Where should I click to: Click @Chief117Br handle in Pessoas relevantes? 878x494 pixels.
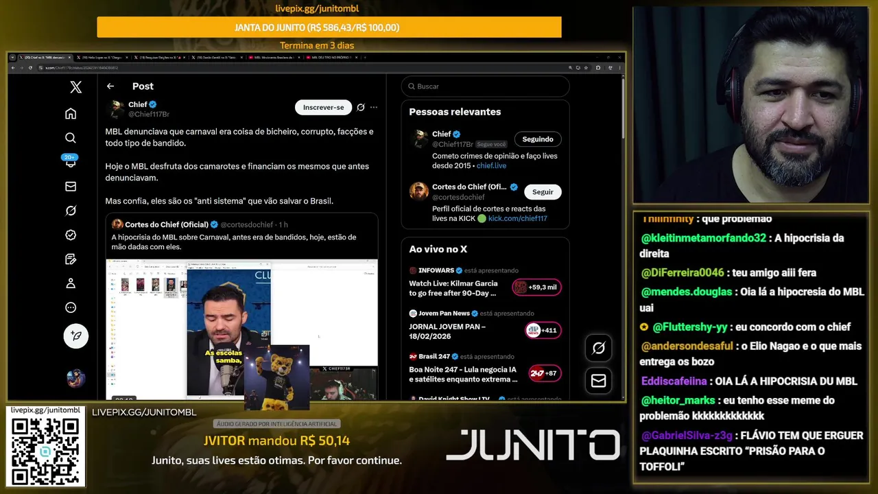tap(453, 145)
